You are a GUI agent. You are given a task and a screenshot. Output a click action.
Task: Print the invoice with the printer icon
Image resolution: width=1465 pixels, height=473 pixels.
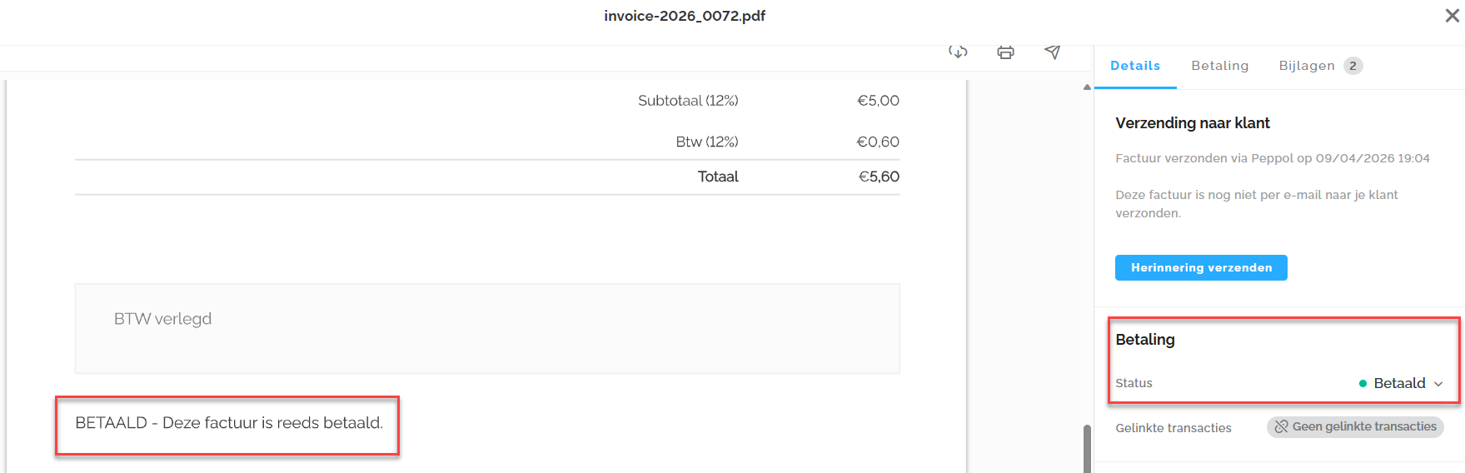coord(1005,52)
